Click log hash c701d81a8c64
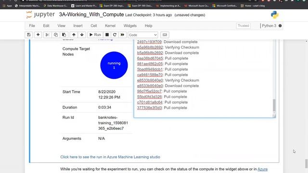This screenshot has height=173, width=308. click(150, 102)
